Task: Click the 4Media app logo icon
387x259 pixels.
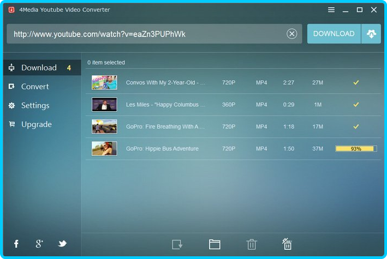Action: coord(11,10)
